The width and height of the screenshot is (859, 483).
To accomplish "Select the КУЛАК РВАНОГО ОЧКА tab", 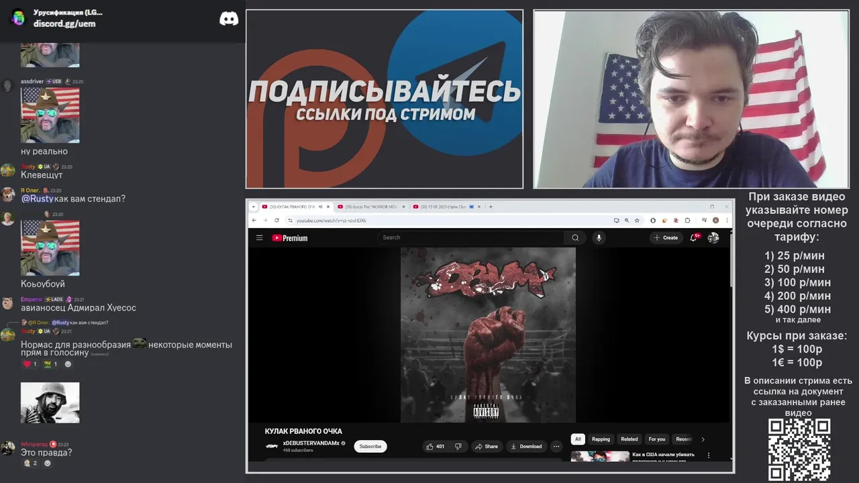I will 297,207.
